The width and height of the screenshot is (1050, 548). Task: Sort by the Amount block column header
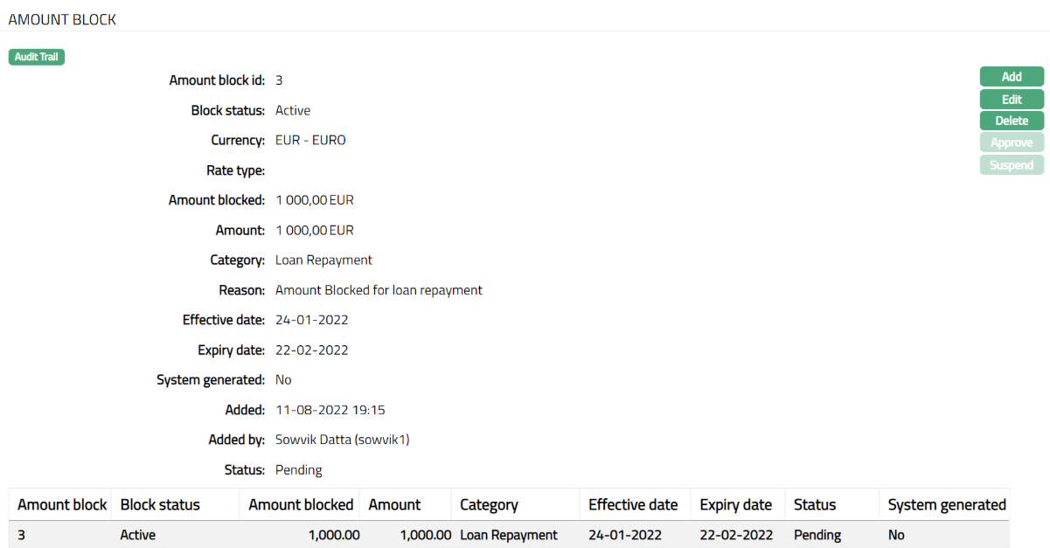pyautogui.click(x=61, y=504)
